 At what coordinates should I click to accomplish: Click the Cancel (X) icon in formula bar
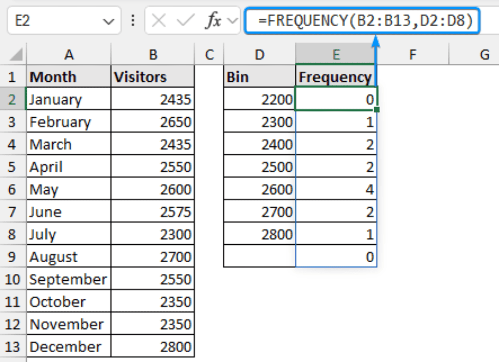tap(159, 21)
